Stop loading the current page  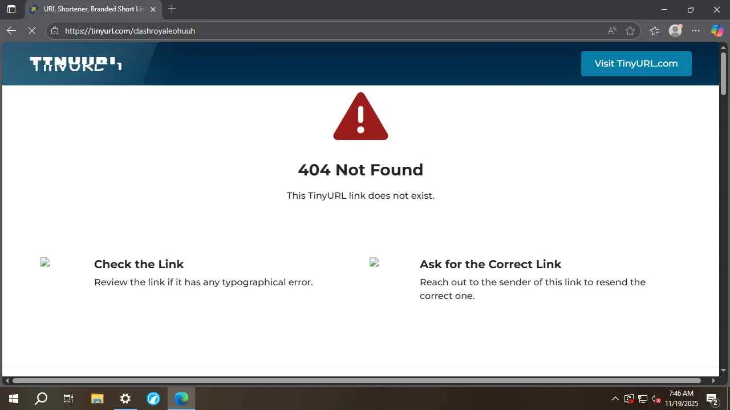coord(33,31)
